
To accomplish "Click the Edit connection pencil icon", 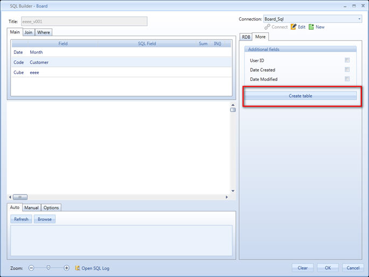I will (294, 27).
